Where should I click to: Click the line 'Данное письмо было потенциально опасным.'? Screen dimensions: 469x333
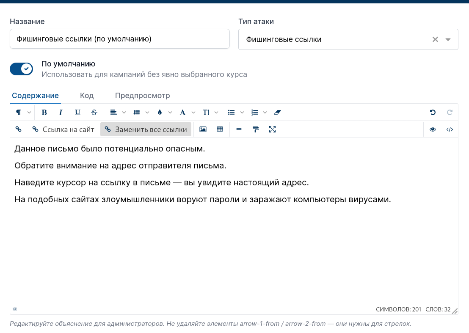tap(110, 149)
